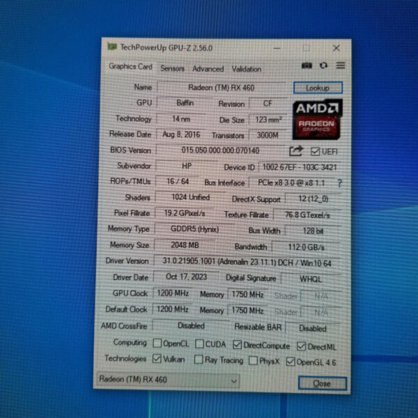418x418 pixels.
Task: Switch to the Graphics Card tab
Action: point(130,66)
